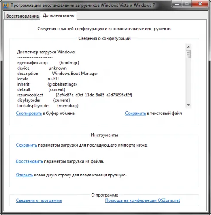
Task: Click the scrollbar down arrow
Action: click(188, 105)
